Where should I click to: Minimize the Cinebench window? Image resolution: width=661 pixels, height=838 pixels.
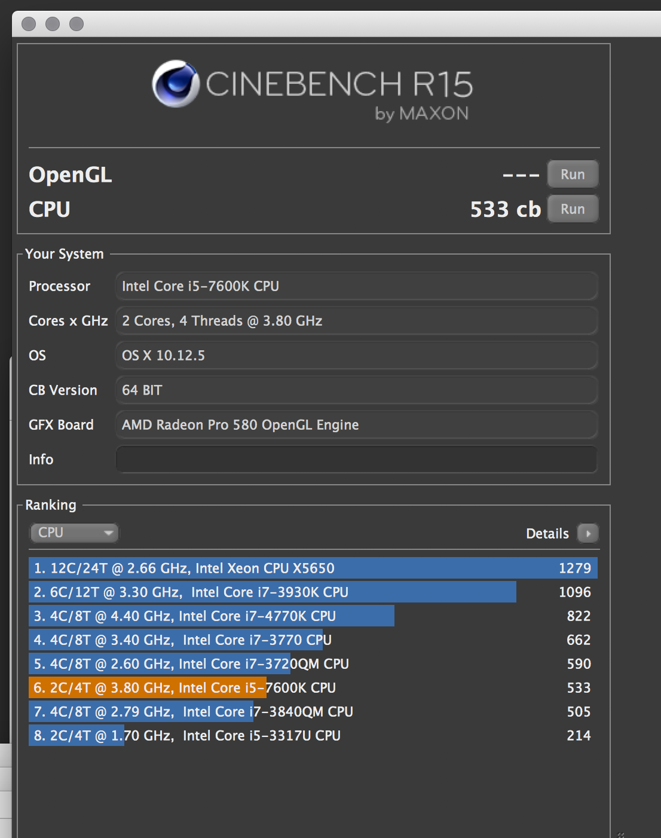coord(53,24)
